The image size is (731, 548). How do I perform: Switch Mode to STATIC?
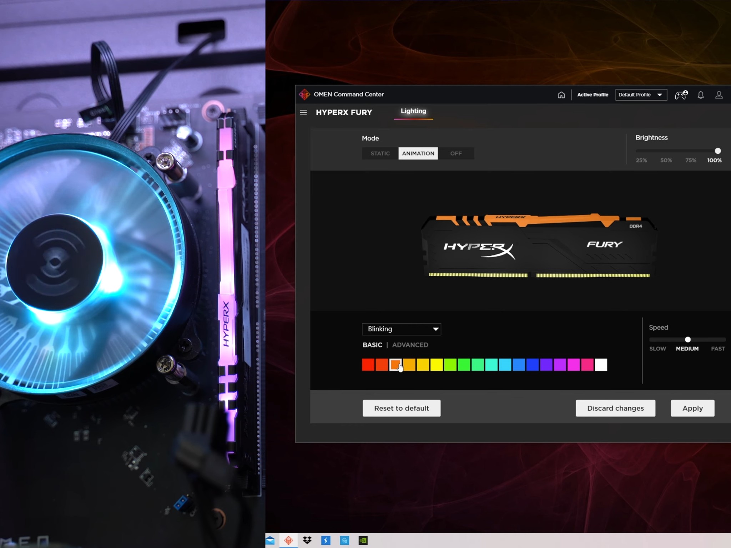[x=380, y=153]
